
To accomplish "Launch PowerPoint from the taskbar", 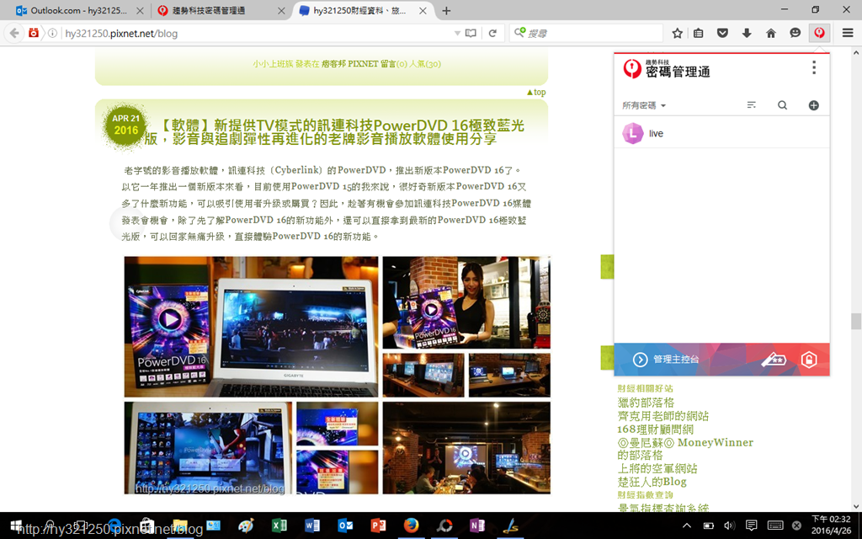I will tap(378, 526).
